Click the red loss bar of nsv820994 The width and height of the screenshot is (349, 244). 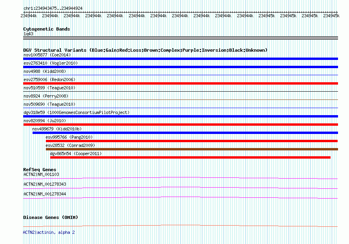(x=180, y=125)
